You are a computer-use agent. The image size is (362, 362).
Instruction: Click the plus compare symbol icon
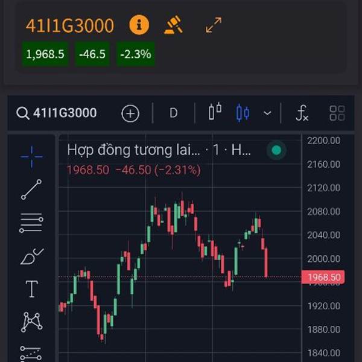[130, 113]
